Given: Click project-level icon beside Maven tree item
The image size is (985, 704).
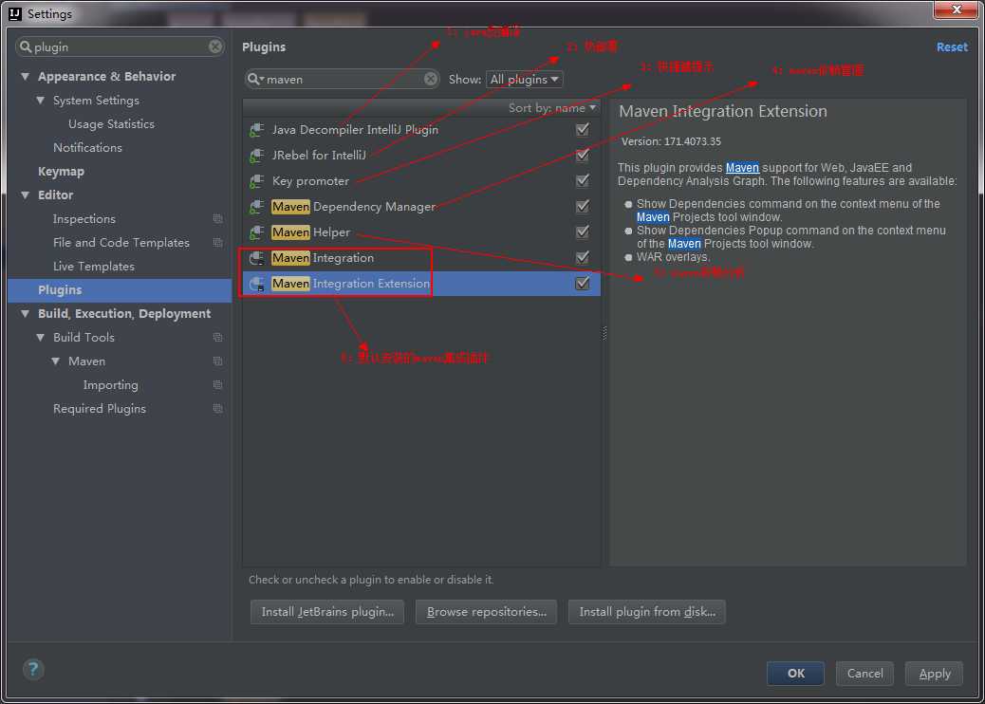Looking at the screenshot, I should point(218,361).
